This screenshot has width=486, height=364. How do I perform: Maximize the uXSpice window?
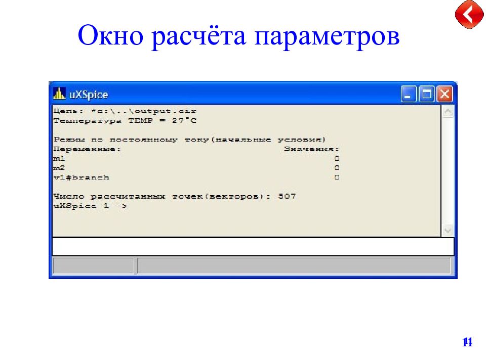tap(427, 94)
